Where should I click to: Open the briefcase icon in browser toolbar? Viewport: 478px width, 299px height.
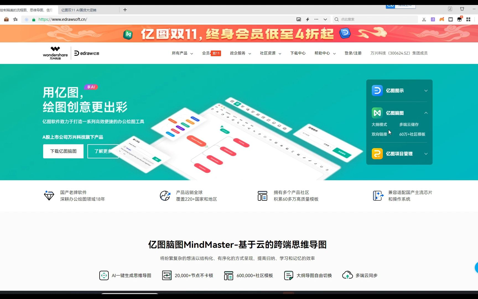click(x=6, y=19)
